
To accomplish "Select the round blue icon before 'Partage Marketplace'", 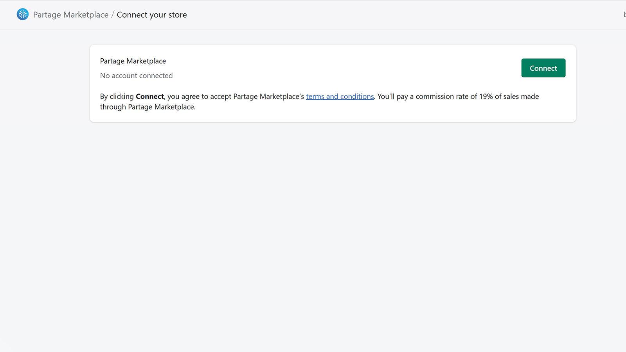I will [x=22, y=14].
